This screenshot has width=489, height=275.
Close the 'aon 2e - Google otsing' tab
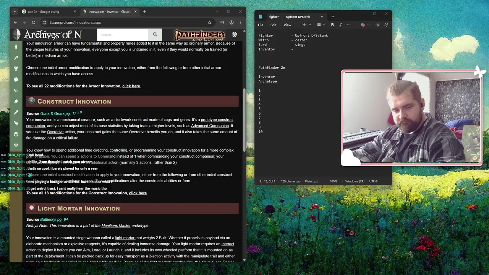pyautogui.click(x=74, y=11)
